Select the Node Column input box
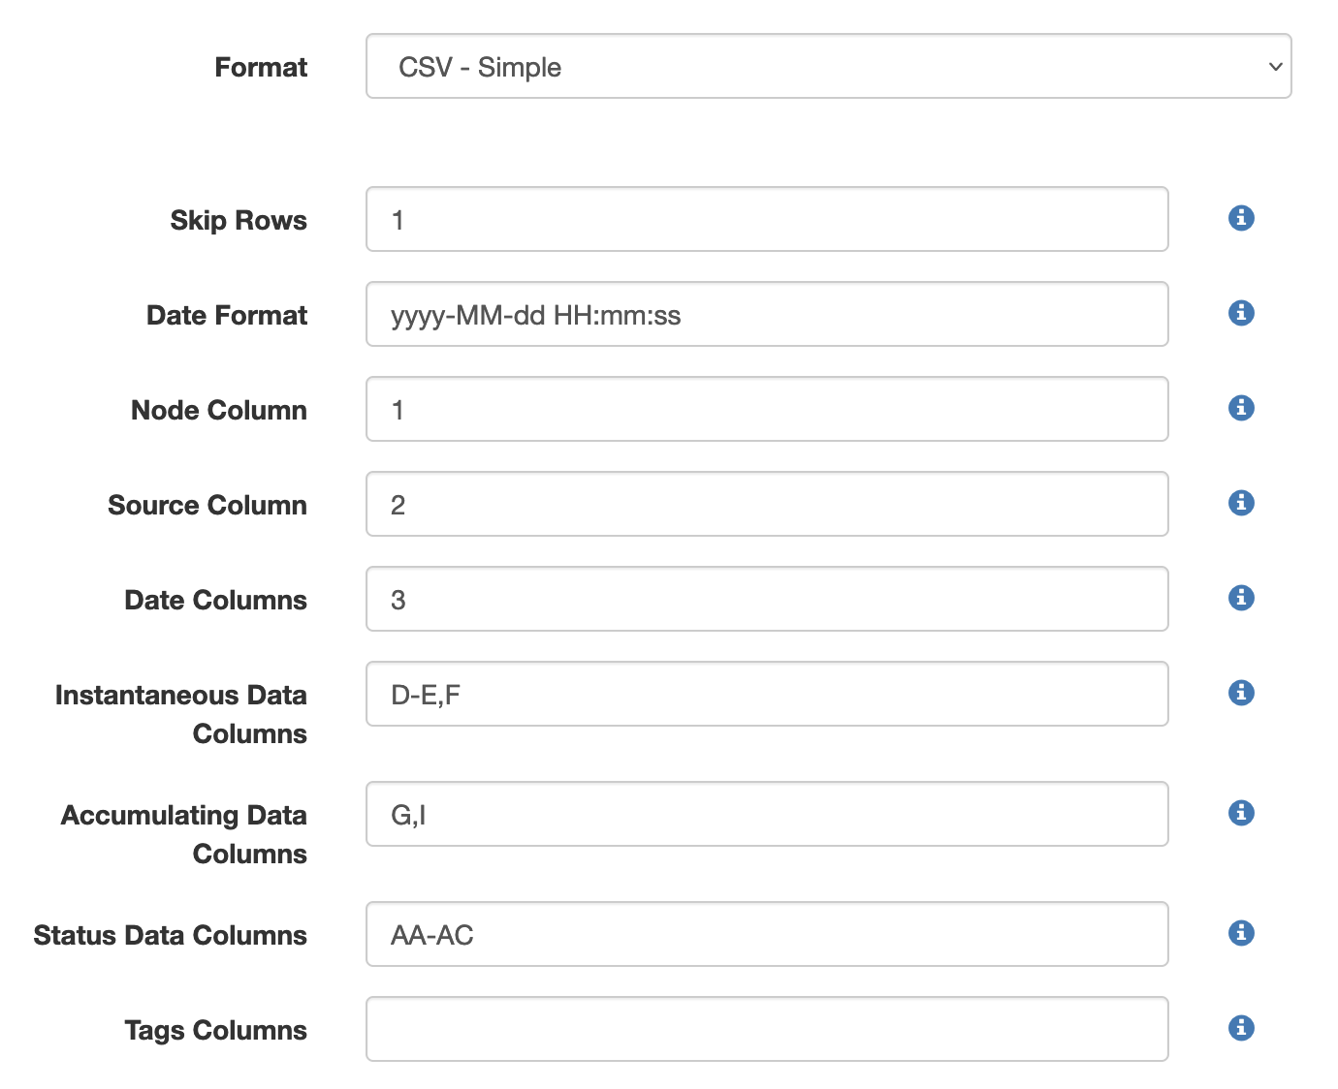 [x=767, y=409]
